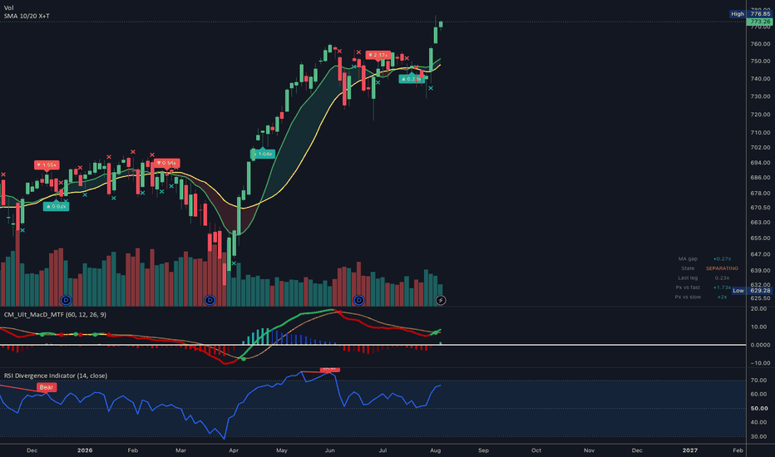Click the 2026 label on time axis
This screenshot has width=775, height=457.
85,450
